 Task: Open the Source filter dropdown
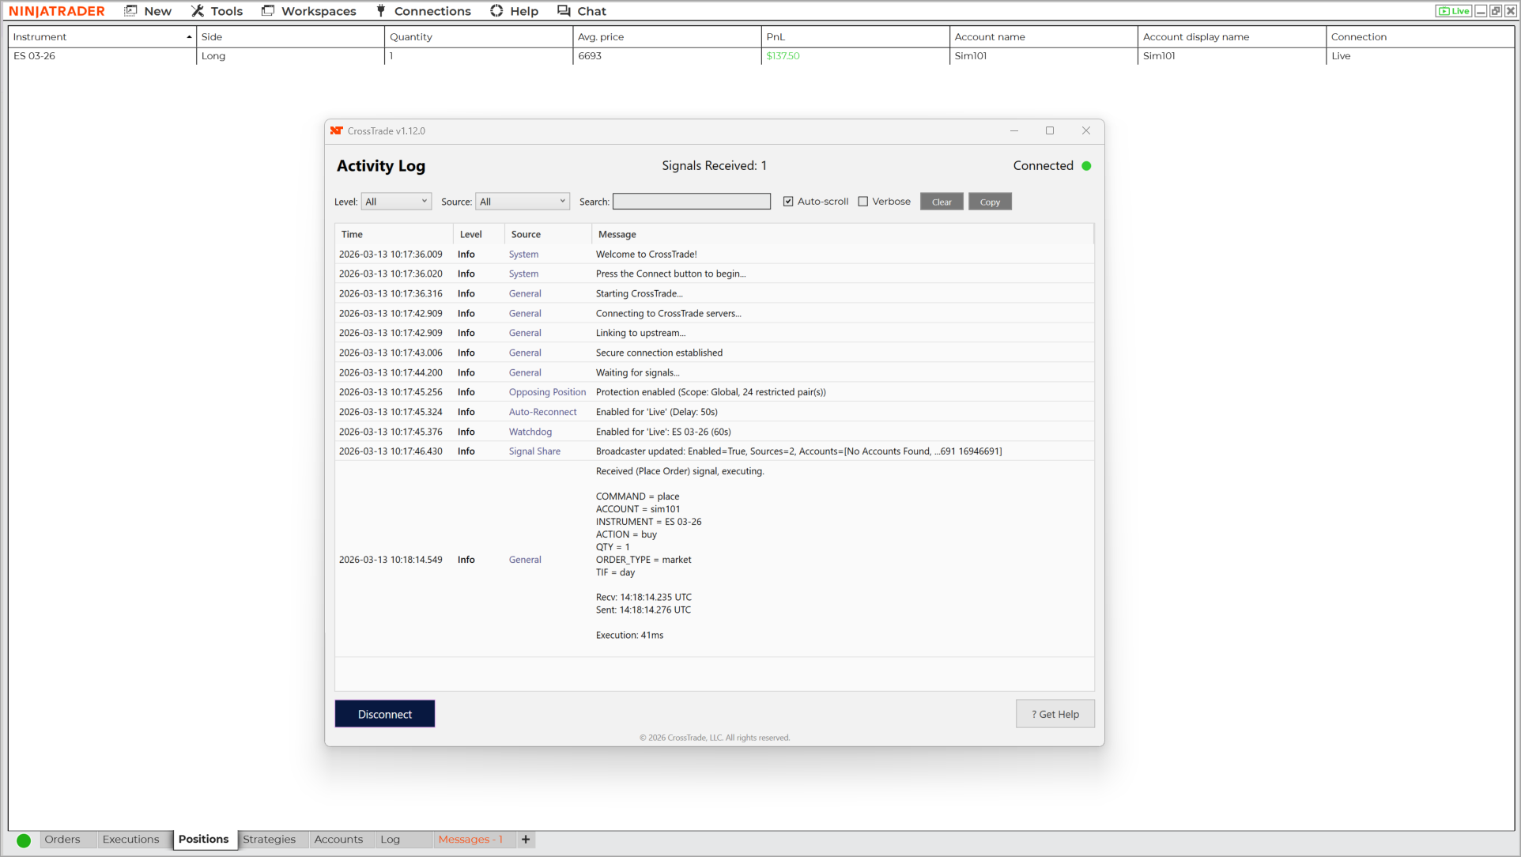(523, 202)
